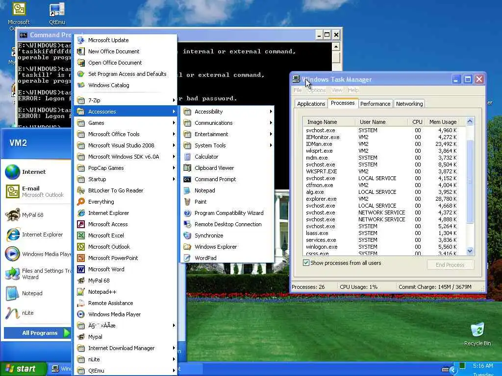Open the Recycle Bin desktop icon
This screenshot has height=376, width=502.
(477, 334)
